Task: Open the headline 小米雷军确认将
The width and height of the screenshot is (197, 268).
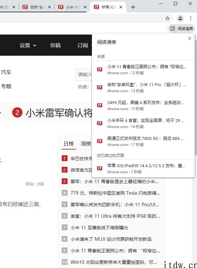Action: (x=59, y=113)
